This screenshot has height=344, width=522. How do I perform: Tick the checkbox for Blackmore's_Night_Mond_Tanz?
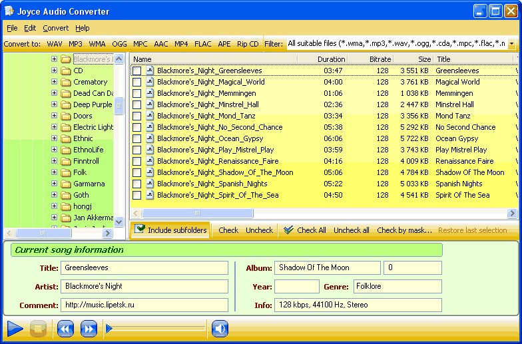[137, 116]
